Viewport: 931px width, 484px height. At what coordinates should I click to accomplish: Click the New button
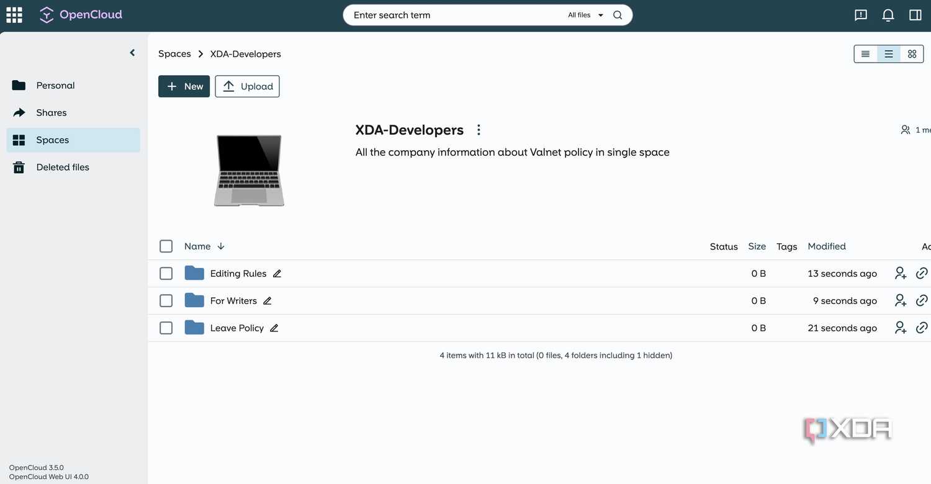click(x=184, y=86)
